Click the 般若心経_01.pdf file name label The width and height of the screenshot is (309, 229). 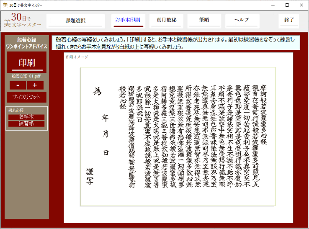(x=26, y=76)
